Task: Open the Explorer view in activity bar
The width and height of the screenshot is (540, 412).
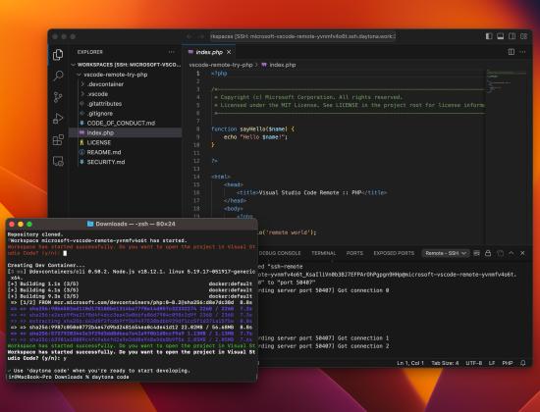Action: pos(58,54)
